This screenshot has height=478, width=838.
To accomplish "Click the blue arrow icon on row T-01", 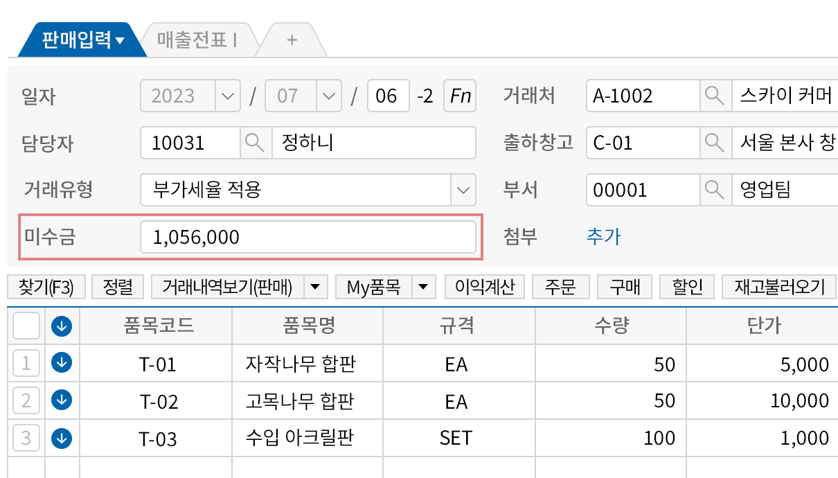I will coord(61,362).
